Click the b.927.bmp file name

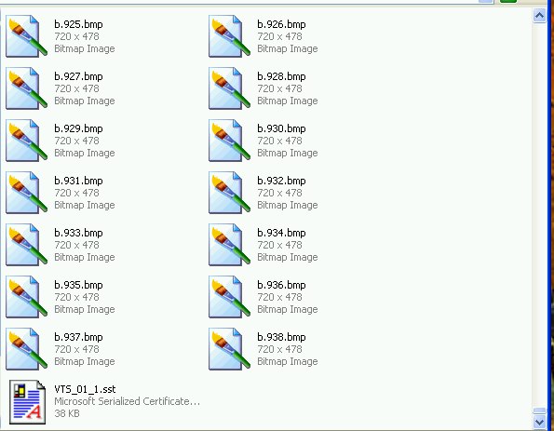pyautogui.click(x=78, y=76)
